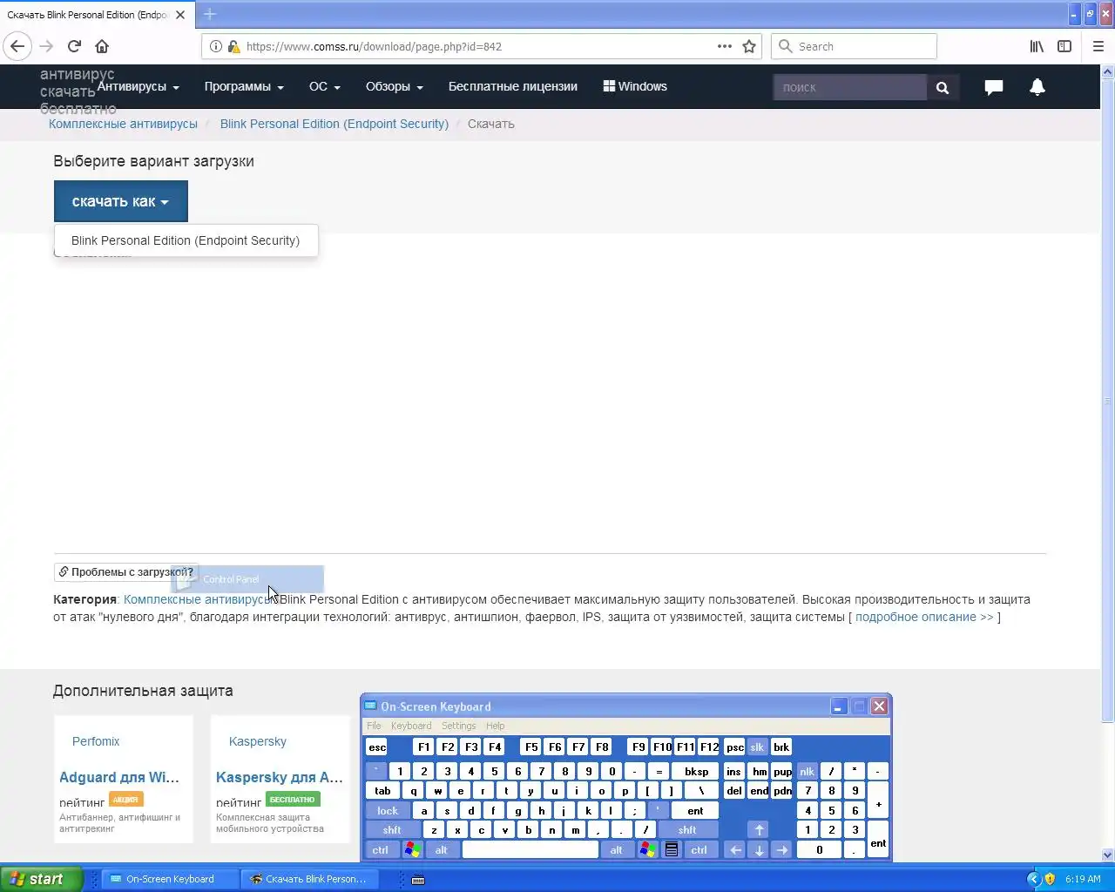This screenshot has height=892, width=1115.
Task: Open Adguard для Wi... product link
Action: pyautogui.click(x=119, y=777)
